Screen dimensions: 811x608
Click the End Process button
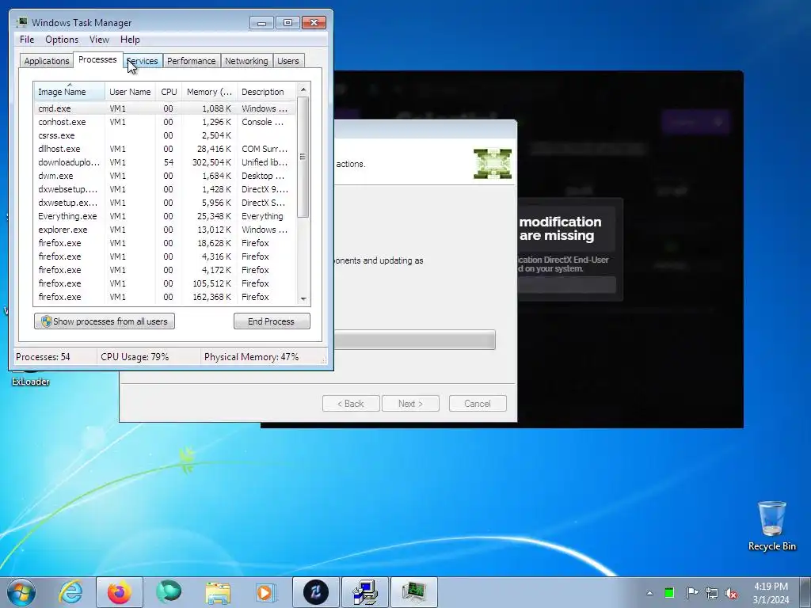click(272, 321)
